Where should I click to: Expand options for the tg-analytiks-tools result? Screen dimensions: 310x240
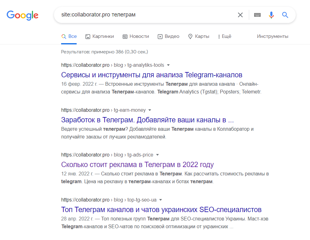coord(168,65)
